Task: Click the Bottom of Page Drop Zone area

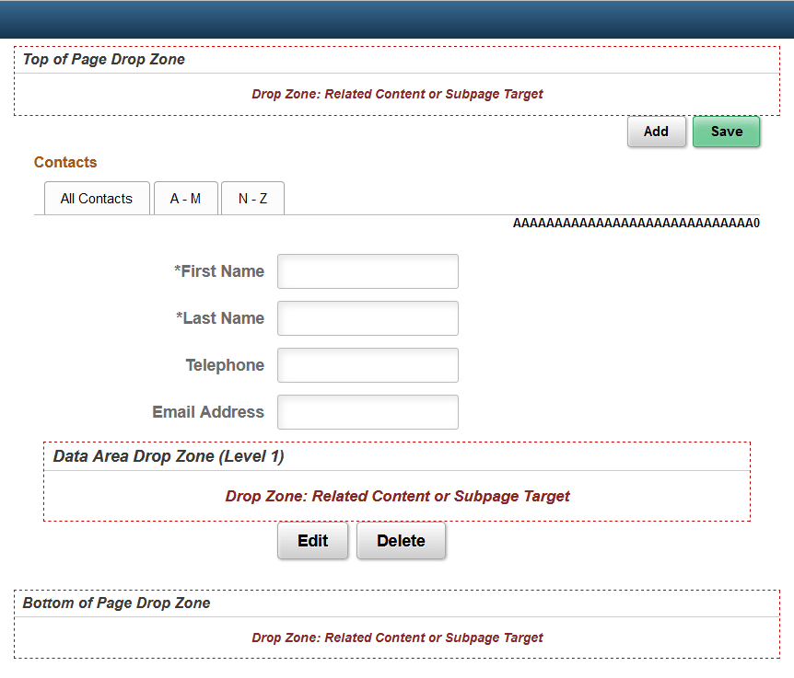Action: pos(116,603)
